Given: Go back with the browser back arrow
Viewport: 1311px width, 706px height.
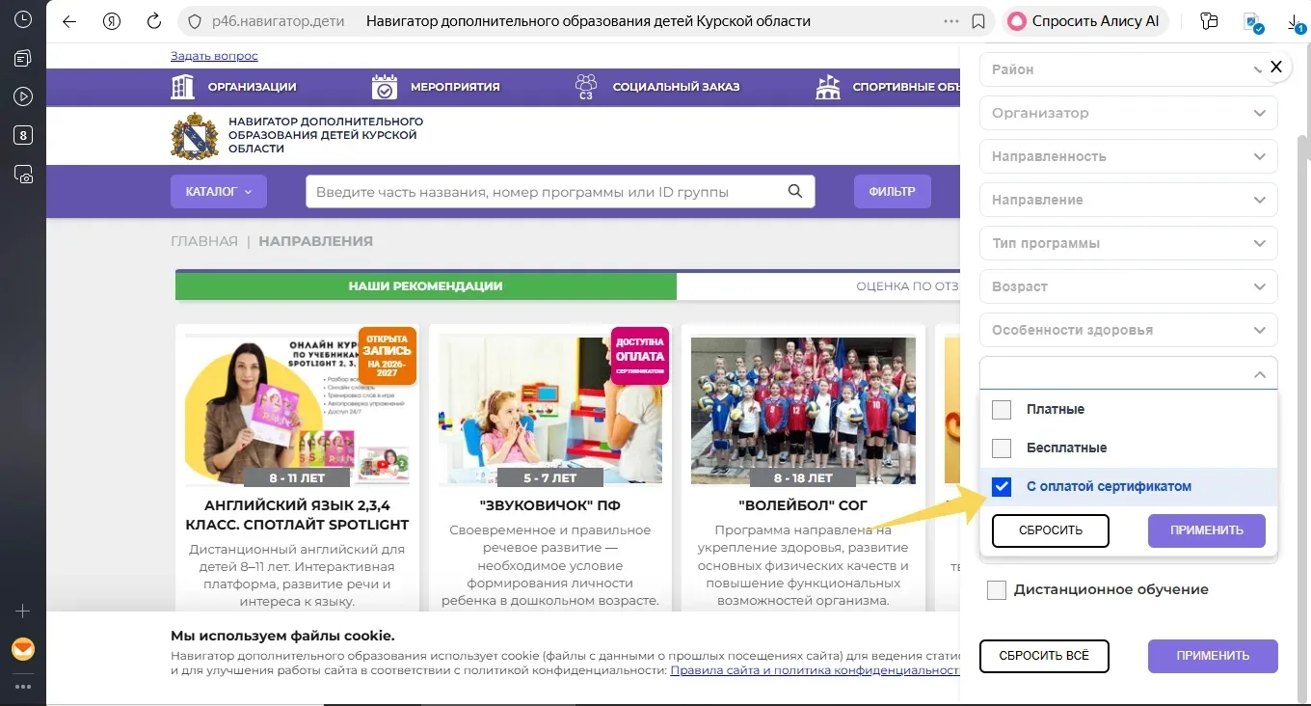Looking at the screenshot, I should point(68,21).
